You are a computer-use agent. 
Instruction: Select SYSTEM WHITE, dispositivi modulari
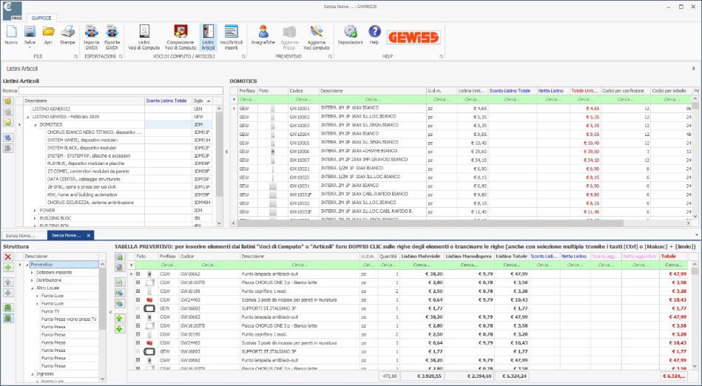tap(81, 140)
